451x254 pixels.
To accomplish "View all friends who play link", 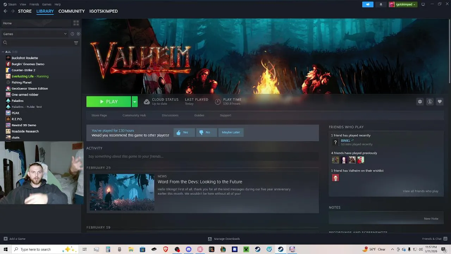I will point(420,191).
